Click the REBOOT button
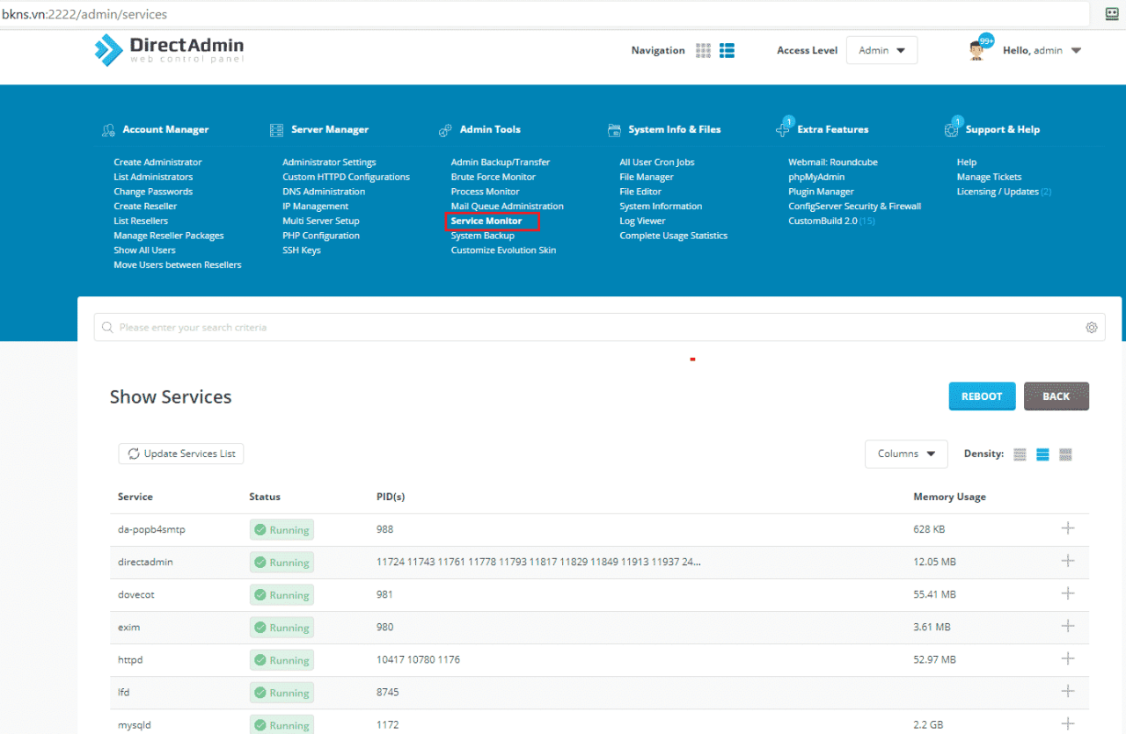Viewport: 1126px width, 734px height. coord(982,396)
